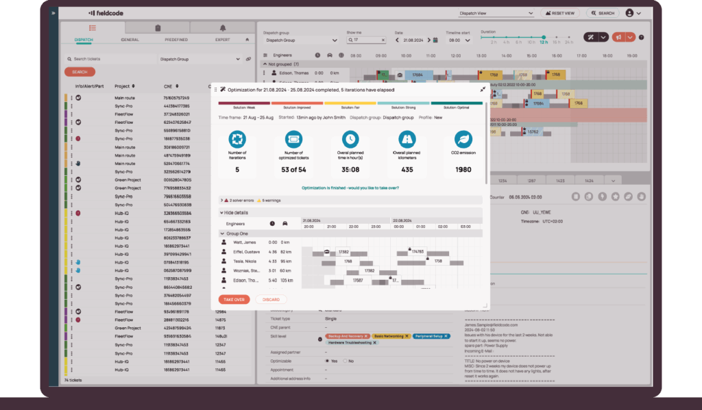Select the No radio button for Optimizable
Screen dimensions: 702x410
[x=345, y=361]
